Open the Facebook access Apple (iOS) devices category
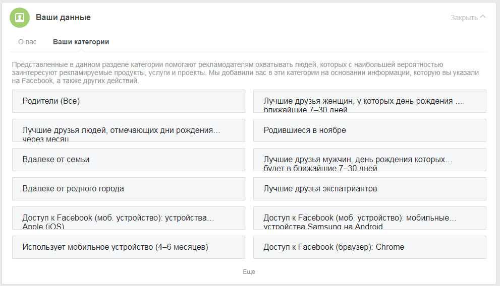This screenshot has width=500, height=286. tap(129, 218)
